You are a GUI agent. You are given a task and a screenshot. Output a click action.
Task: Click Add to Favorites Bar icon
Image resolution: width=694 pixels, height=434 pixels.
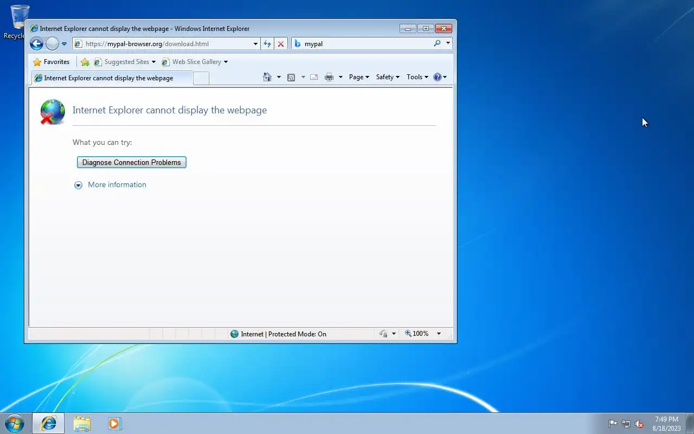pyautogui.click(x=85, y=62)
